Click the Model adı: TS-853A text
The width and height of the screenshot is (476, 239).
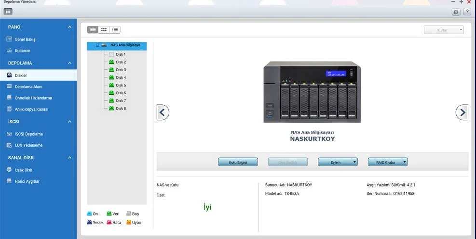282,194
